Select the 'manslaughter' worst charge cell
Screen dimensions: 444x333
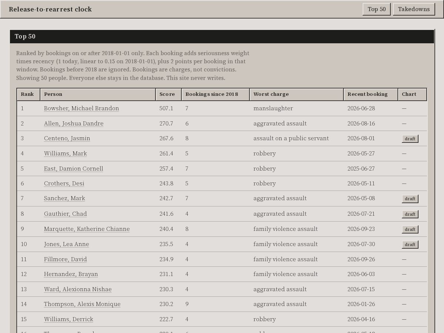(273, 108)
